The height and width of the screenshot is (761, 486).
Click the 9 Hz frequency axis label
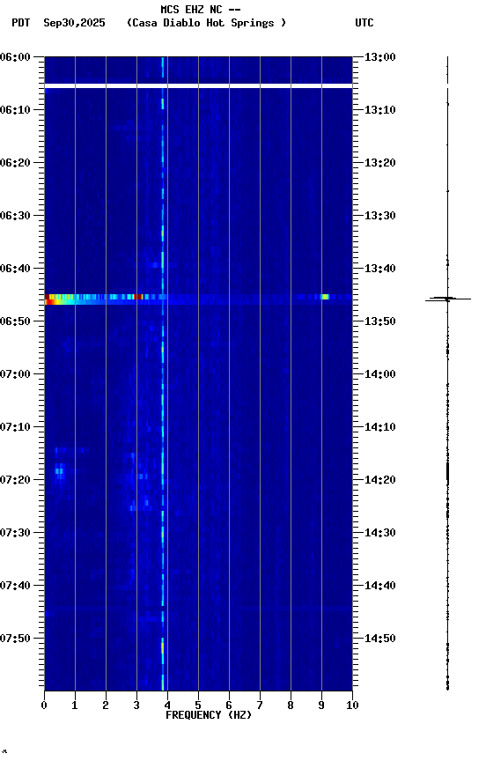click(321, 706)
